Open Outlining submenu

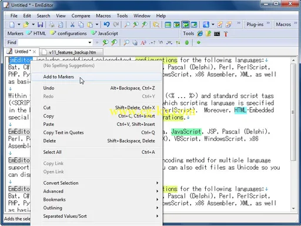pyautogui.click(x=96, y=208)
